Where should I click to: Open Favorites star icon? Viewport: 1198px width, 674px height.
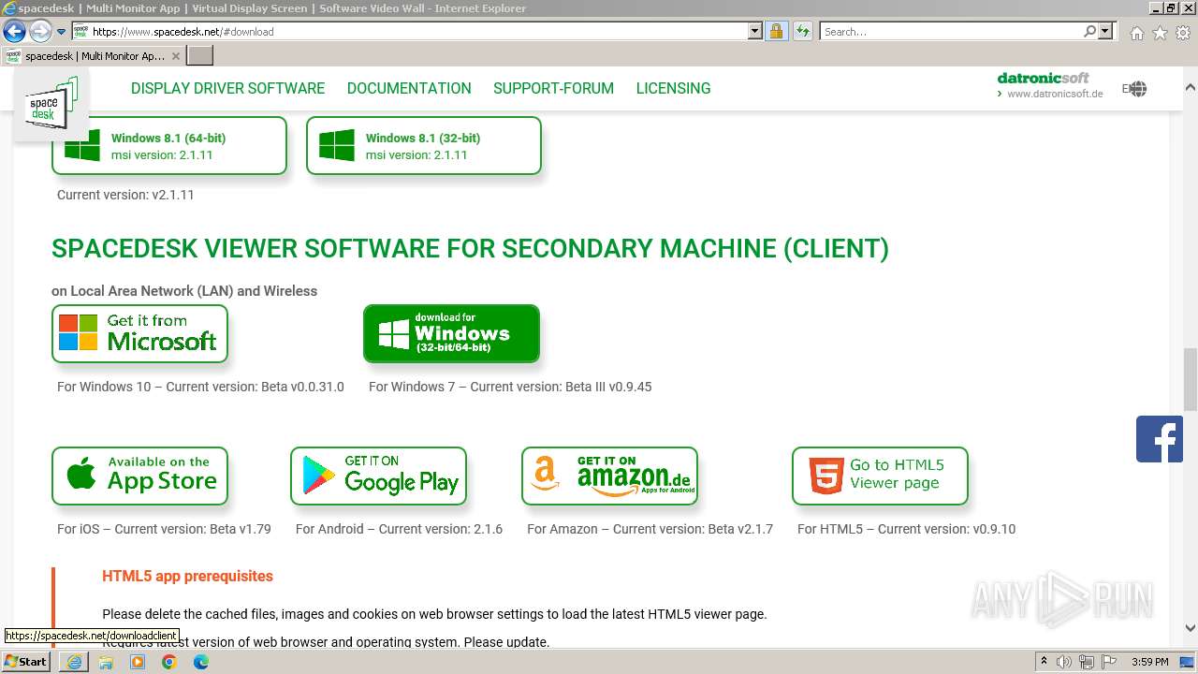click(x=1160, y=32)
